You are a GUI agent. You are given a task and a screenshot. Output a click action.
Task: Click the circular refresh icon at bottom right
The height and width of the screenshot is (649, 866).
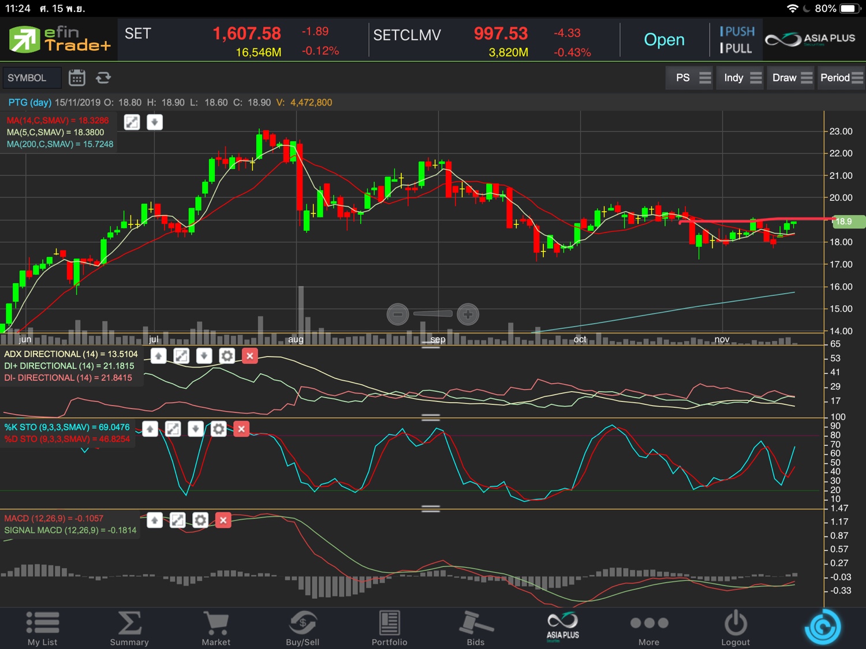(823, 627)
